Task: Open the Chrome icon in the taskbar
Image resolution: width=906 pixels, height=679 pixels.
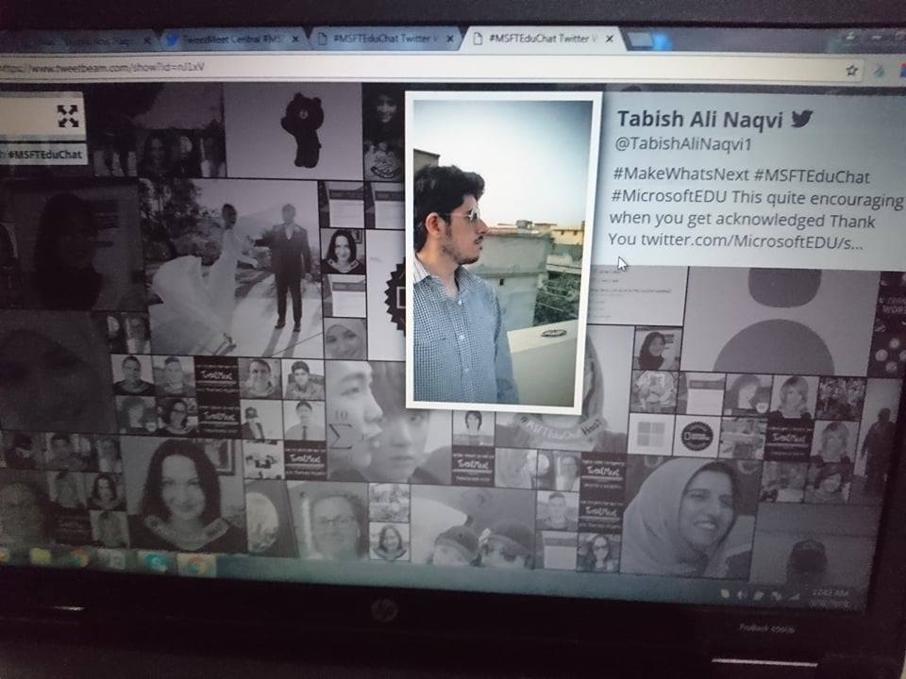Action: pyautogui.click(x=194, y=565)
